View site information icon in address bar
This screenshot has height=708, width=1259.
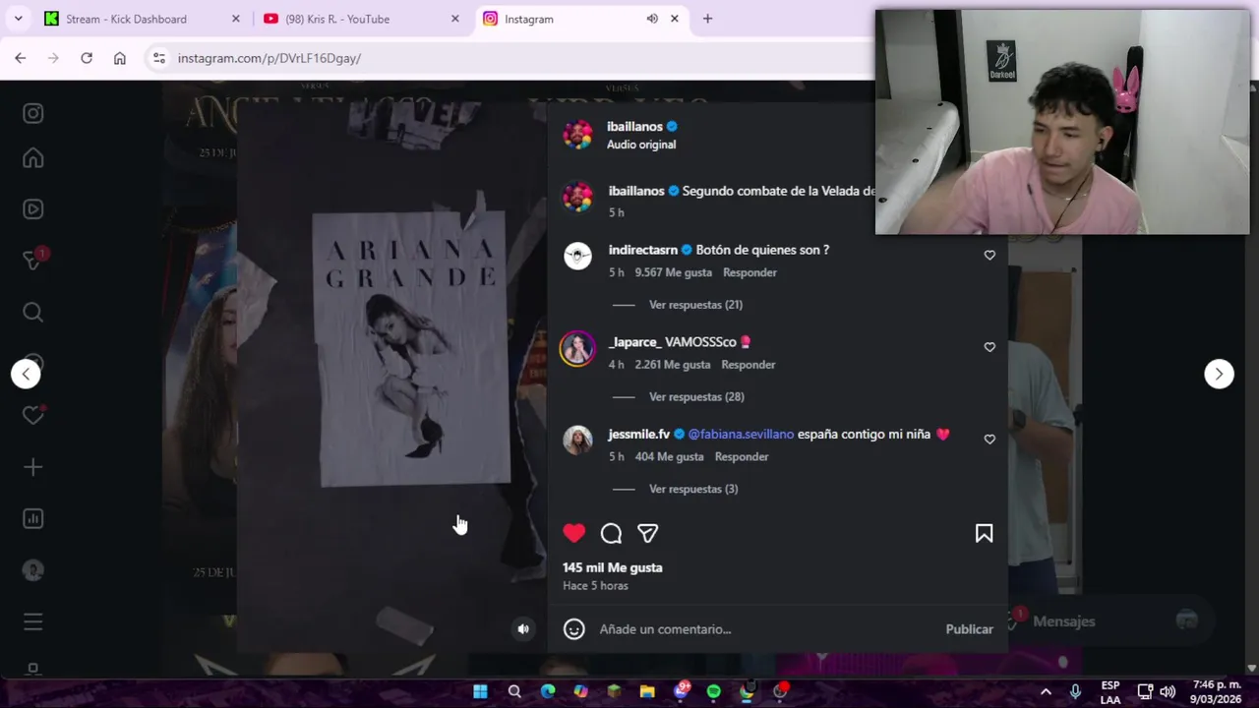[x=159, y=58]
